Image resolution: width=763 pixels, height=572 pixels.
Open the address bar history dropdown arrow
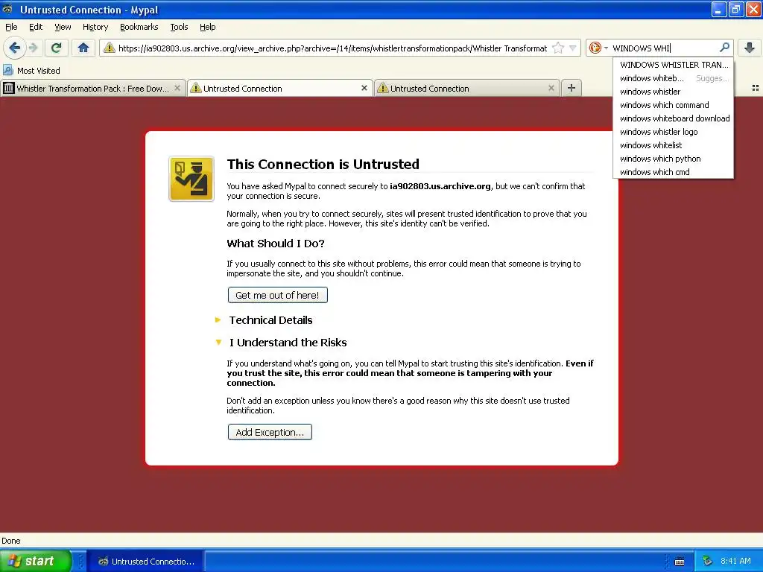(573, 48)
